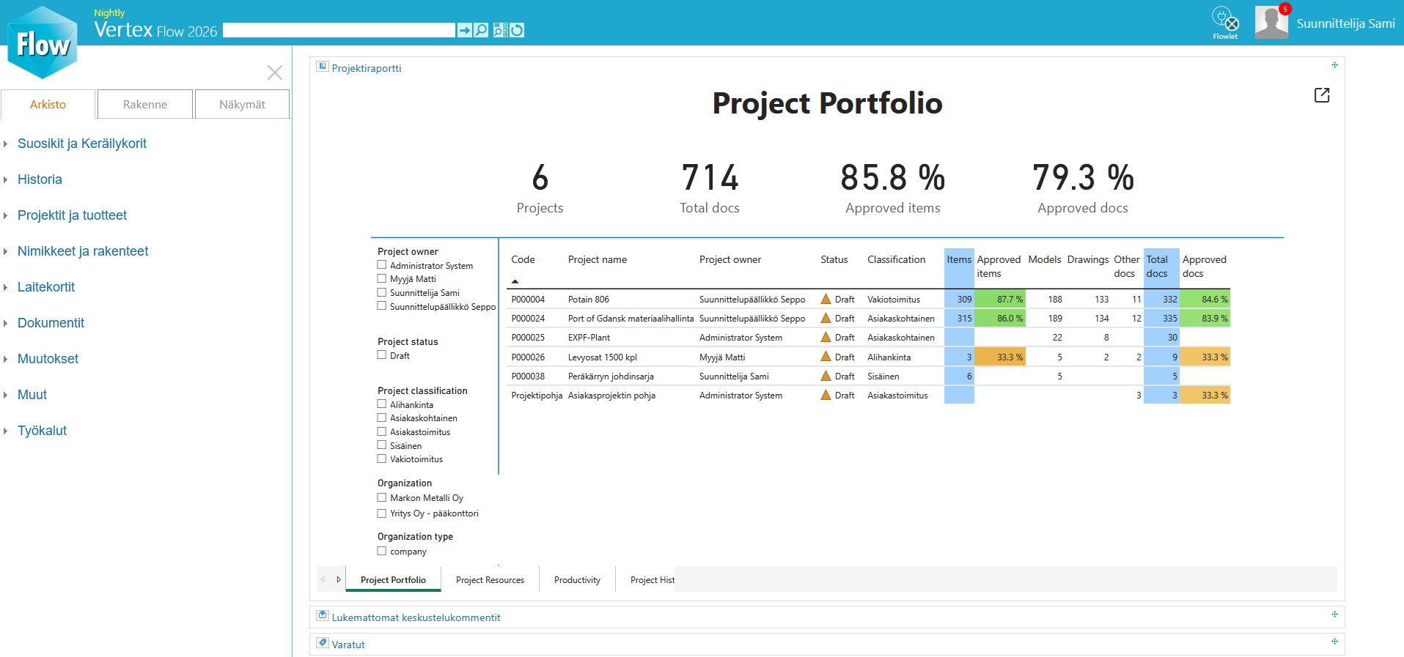Switch to the Rakenne tab
This screenshot has height=657, width=1404.
145,105
